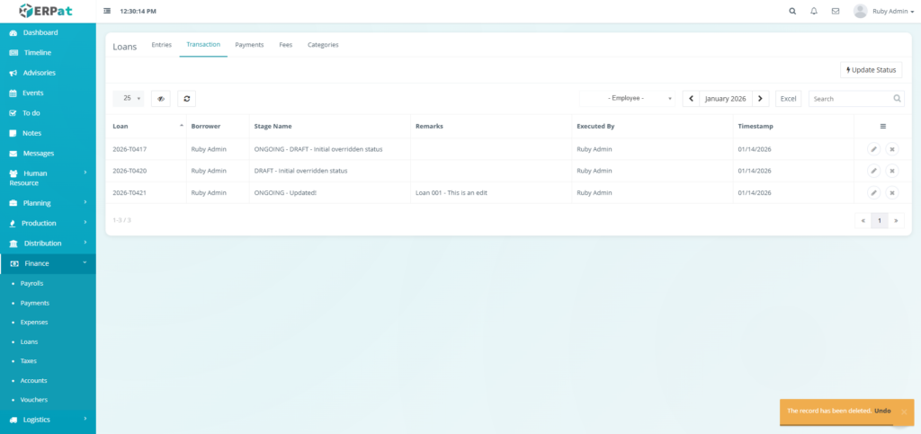Select the 'Loan 001 - This is an edit' remark
The height and width of the screenshot is (434, 921).
(452, 192)
